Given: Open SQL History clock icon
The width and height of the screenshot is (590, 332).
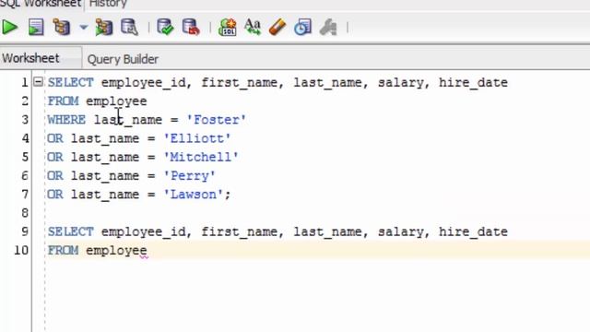Looking at the screenshot, I should (x=302, y=28).
